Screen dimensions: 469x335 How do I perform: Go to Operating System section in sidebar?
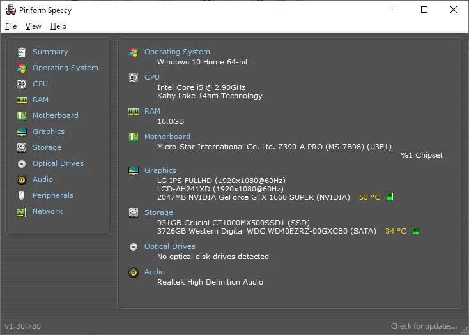point(65,68)
